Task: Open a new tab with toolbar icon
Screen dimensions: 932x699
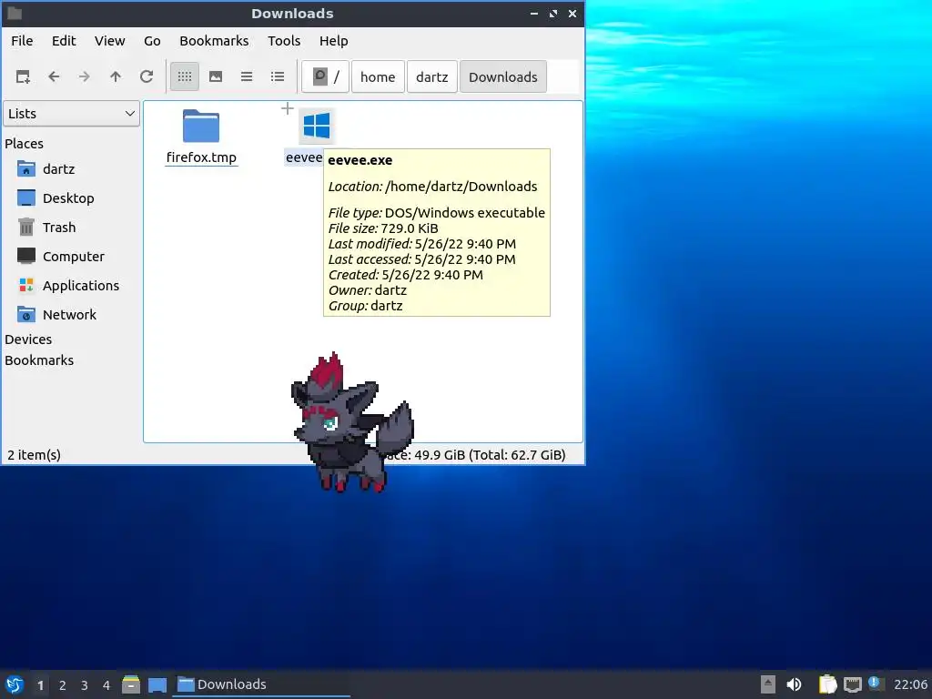Action: click(x=23, y=76)
